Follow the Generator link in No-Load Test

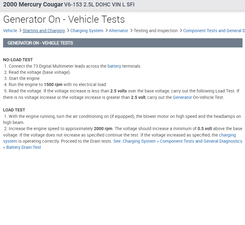coord(182,97)
